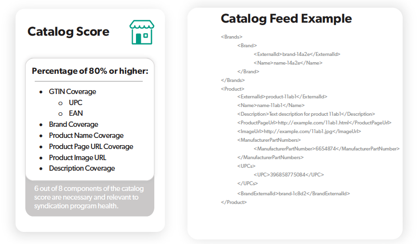Viewport: 420px width, 244px height.
Task: Select the Description Coverage list item
Action: point(81,168)
